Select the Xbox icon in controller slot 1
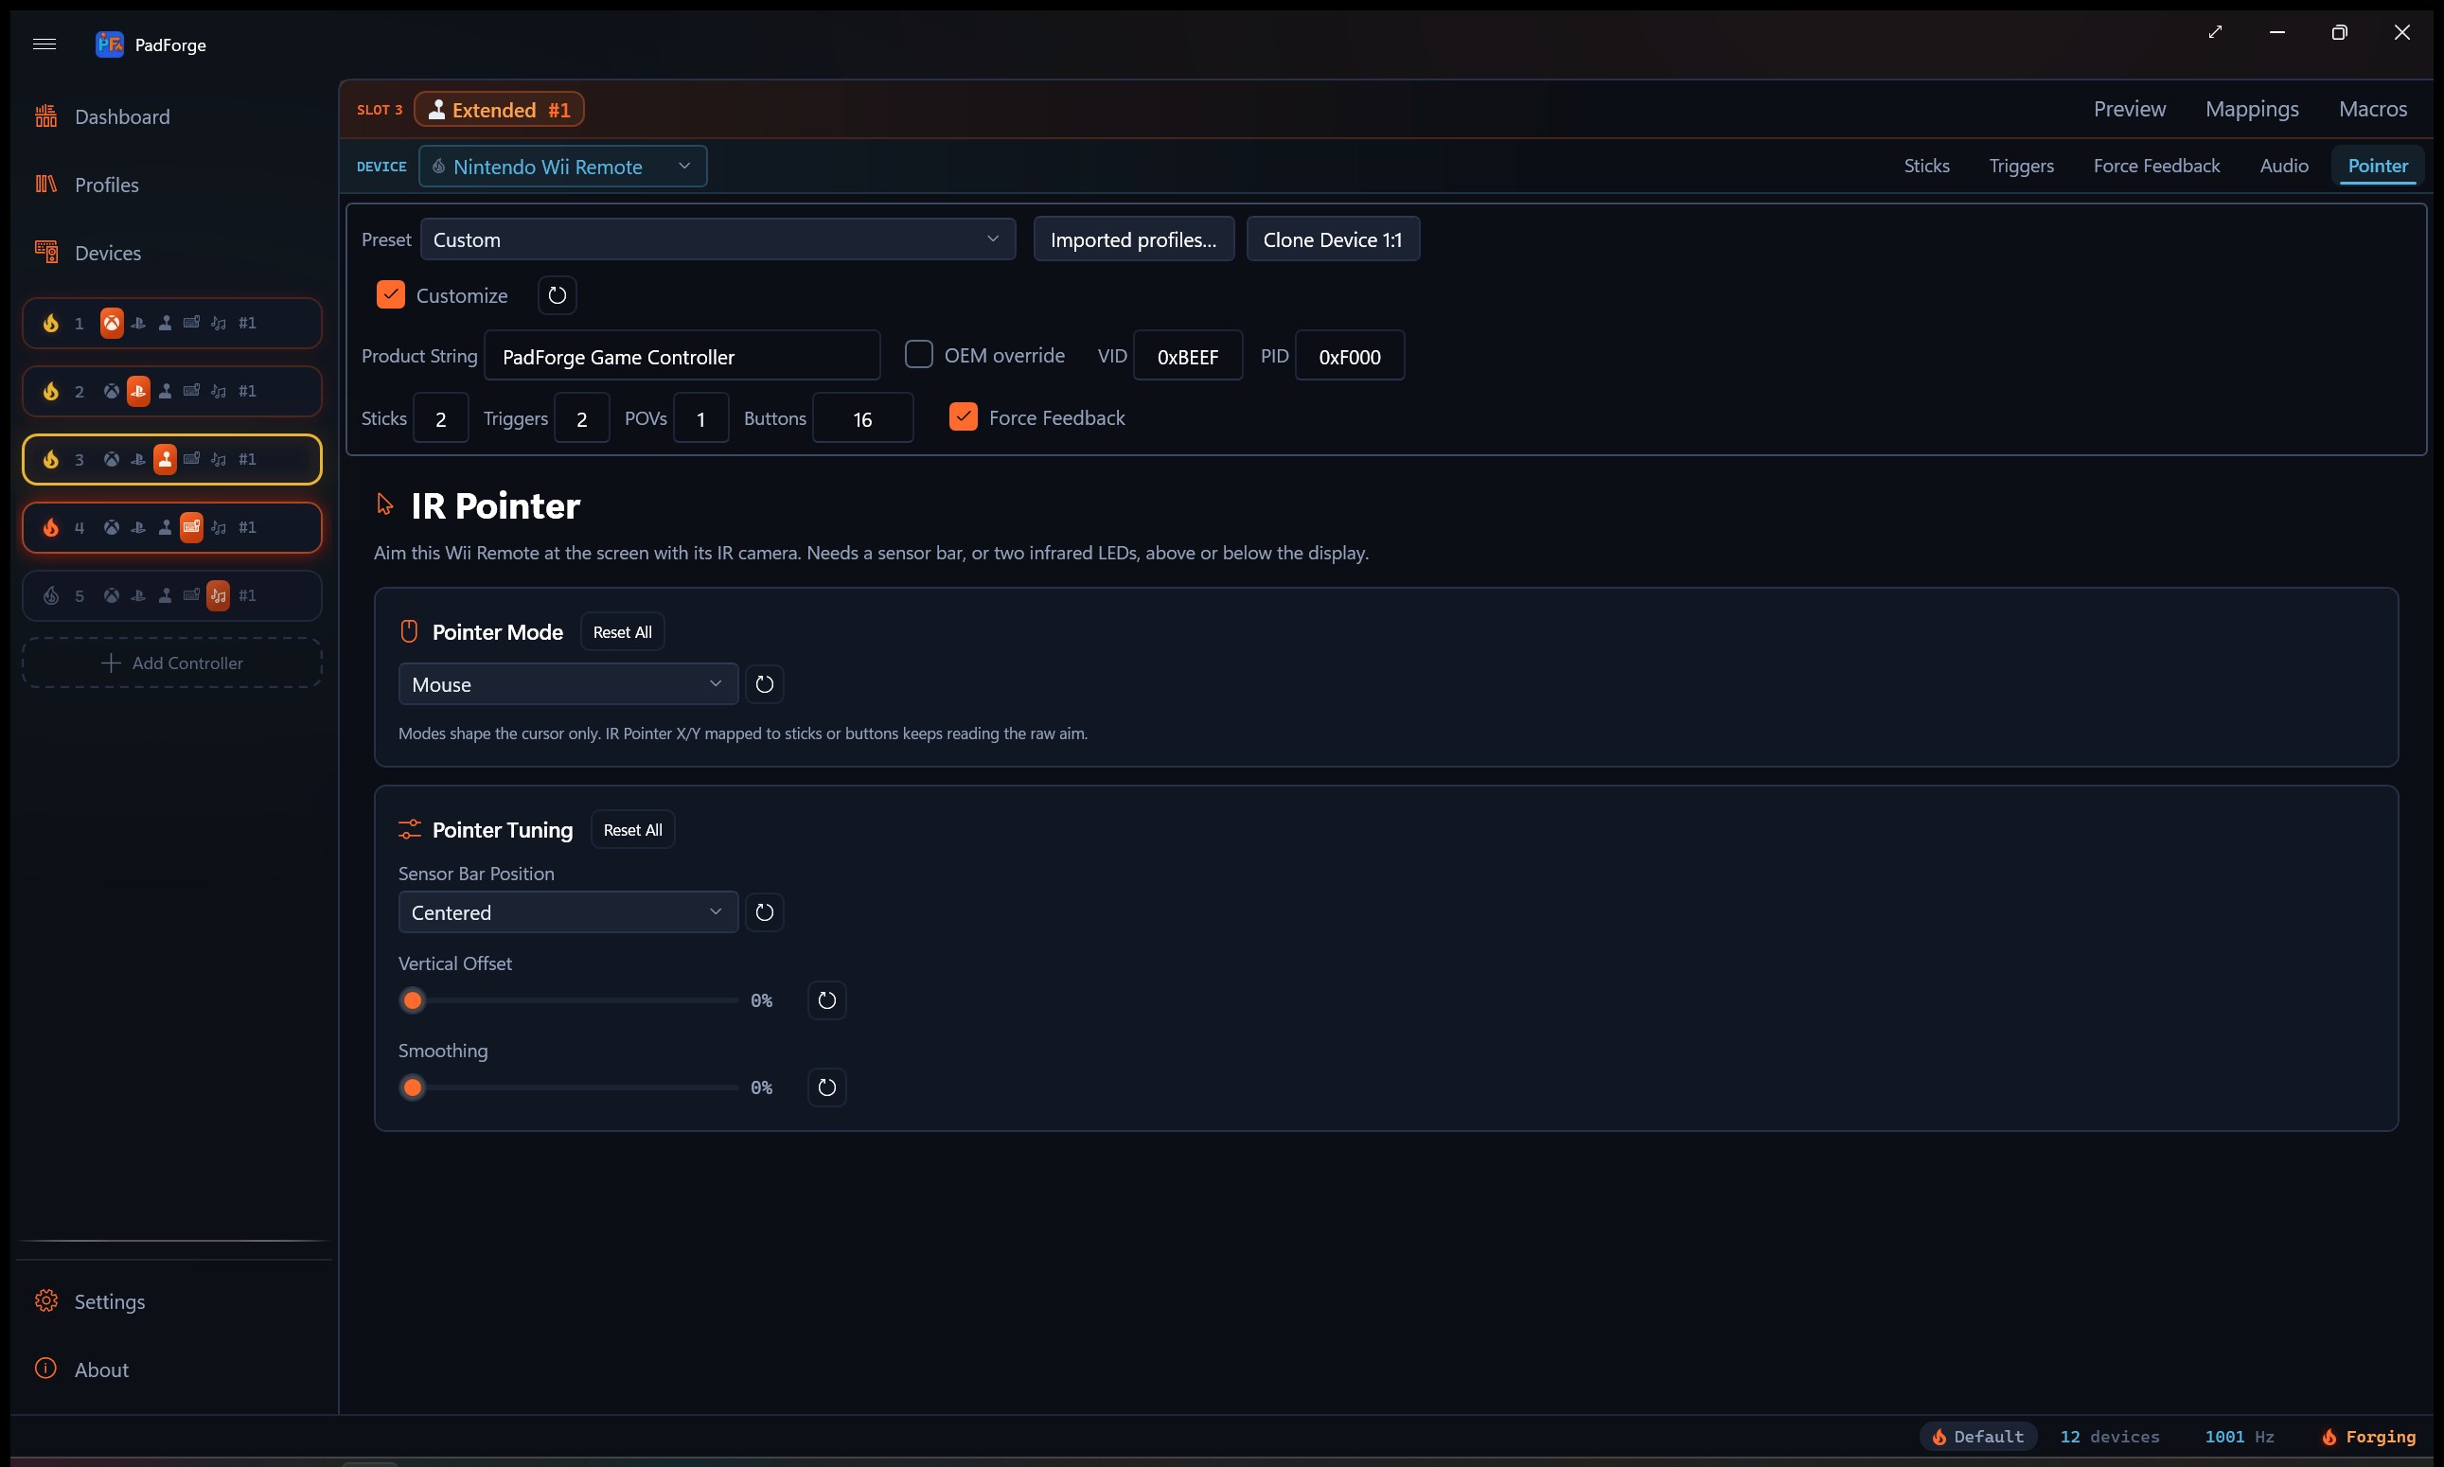Screen dimensions: 2444x1467 point(112,322)
